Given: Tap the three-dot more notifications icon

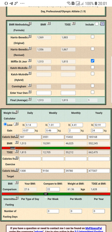Looking at the screenshot, I should click(x=22, y=3).
